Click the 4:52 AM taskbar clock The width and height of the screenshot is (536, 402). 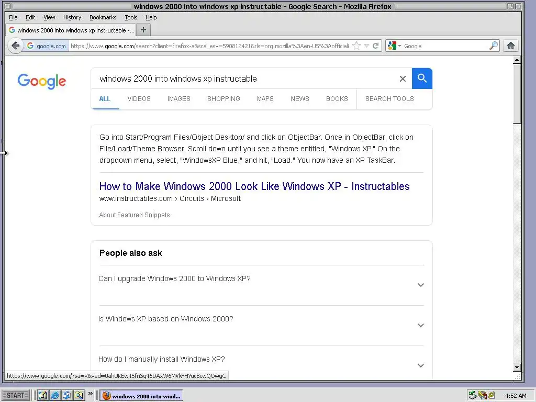tap(516, 396)
